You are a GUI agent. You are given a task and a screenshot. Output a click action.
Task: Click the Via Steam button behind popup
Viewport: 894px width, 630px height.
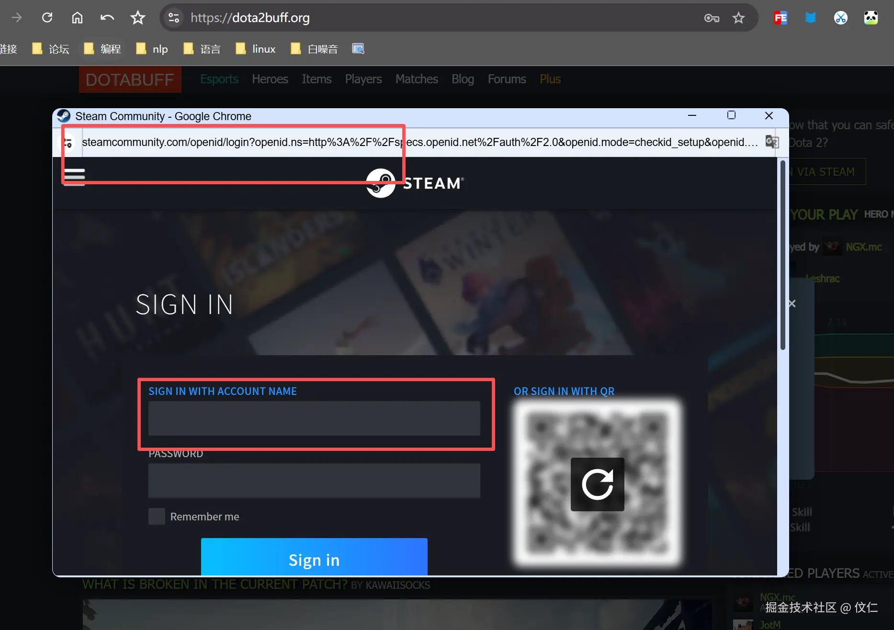[x=827, y=171]
